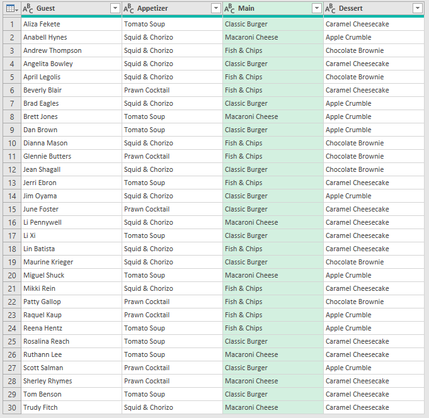This screenshot has height=418, width=429.
Task: Select the Guest column header
Action: [69, 8]
